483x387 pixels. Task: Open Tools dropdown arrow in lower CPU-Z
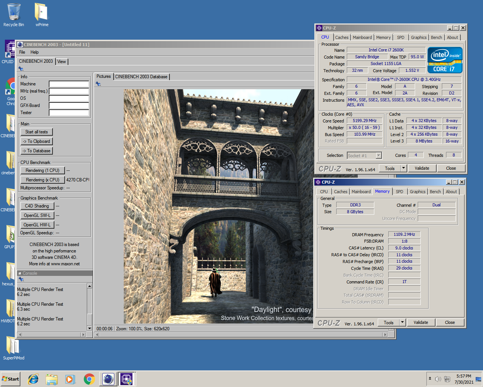coord(402,322)
